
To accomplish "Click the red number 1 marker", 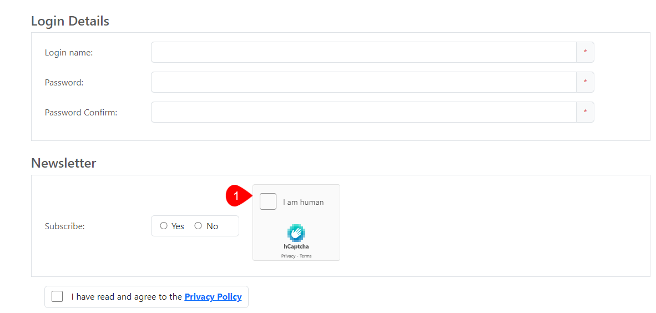I will click(235, 196).
